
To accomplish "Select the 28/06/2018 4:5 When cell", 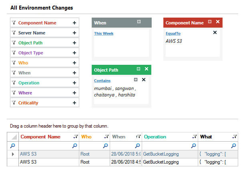I will click(126, 162).
